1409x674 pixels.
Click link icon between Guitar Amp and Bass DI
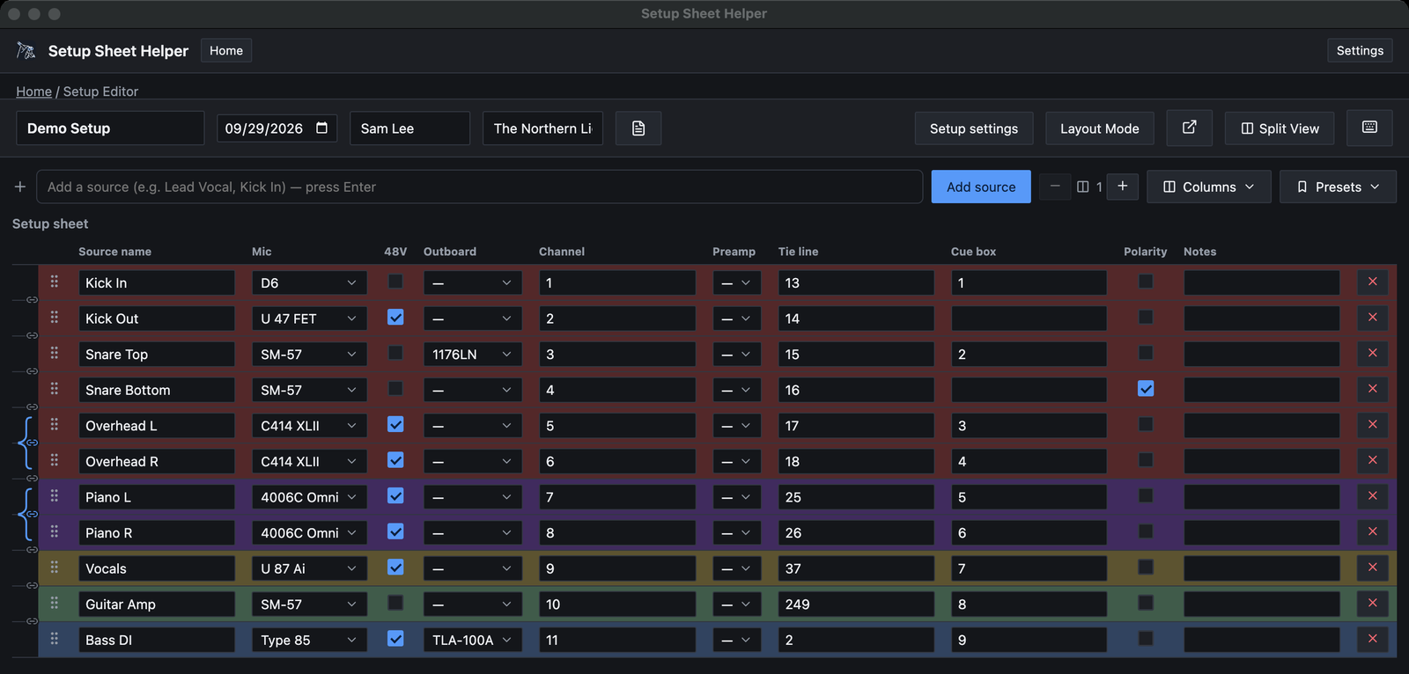pos(32,621)
